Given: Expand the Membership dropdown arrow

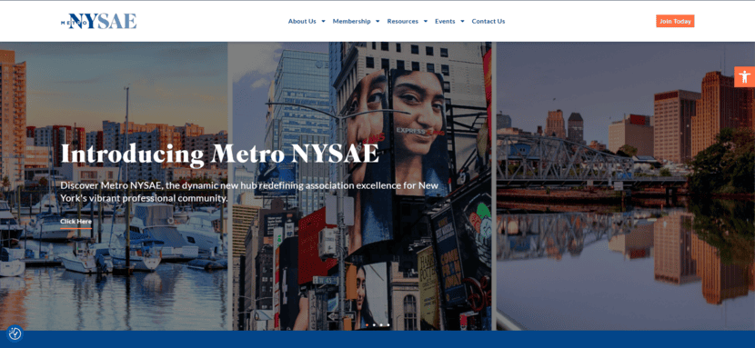Looking at the screenshot, I should click(x=377, y=21).
